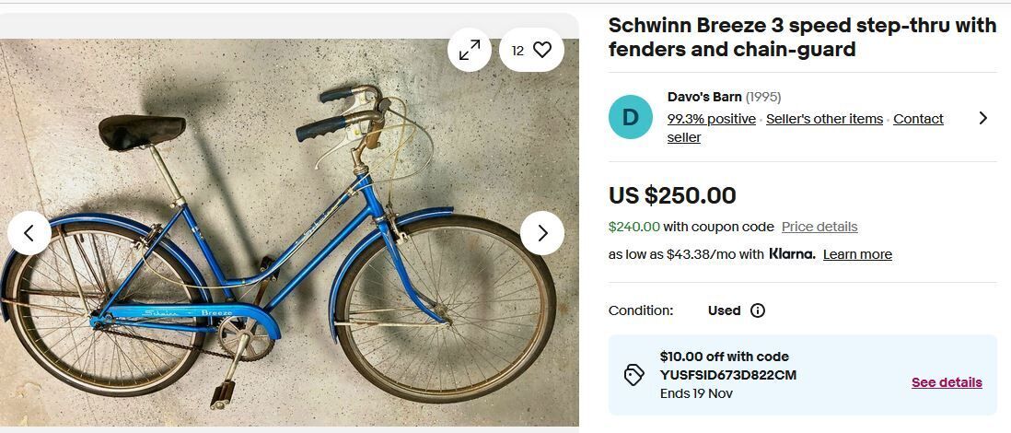The height and width of the screenshot is (433, 1011).
Task: Click Learn more about Klarna financing
Action: [857, 254]
